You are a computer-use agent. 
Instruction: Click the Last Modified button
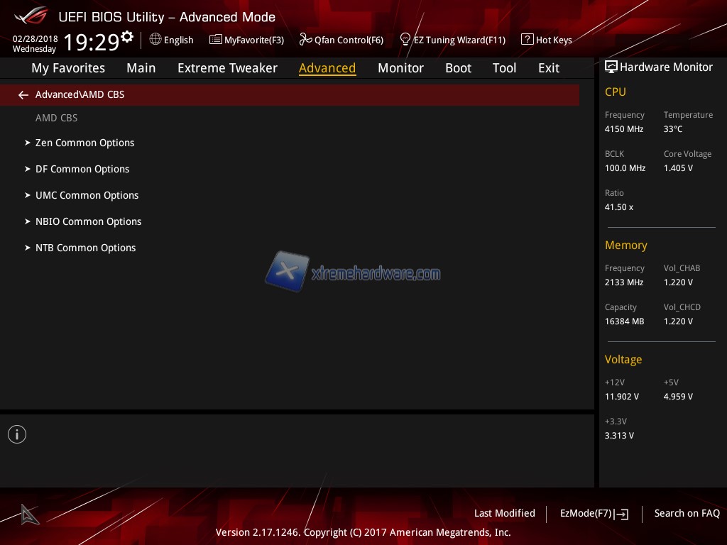(x=504, y=513)
